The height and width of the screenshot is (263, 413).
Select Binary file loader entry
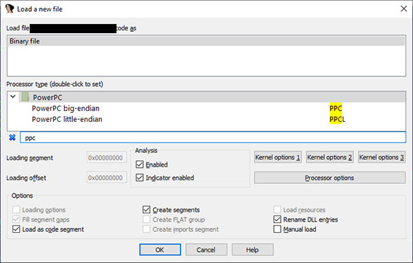(206, 41)
